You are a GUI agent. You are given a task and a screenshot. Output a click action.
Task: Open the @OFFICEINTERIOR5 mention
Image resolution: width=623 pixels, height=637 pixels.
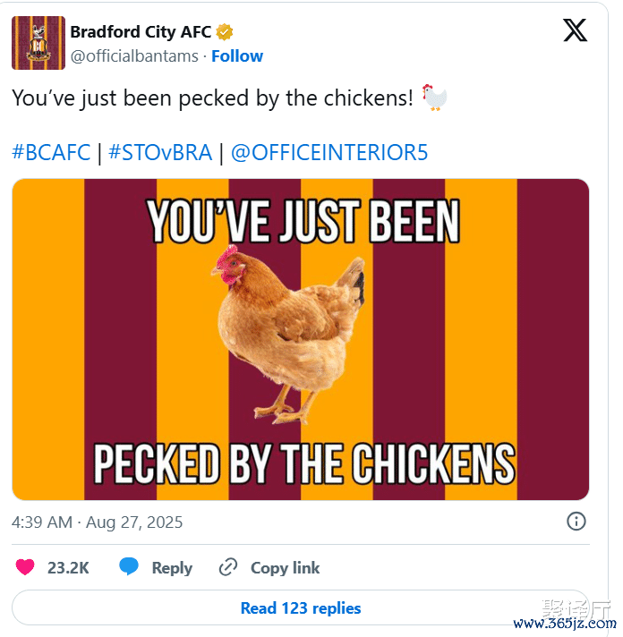tap(329, 153)
